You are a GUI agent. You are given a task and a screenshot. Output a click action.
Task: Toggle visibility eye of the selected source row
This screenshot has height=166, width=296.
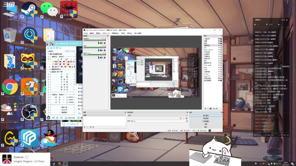(x=219, y=45)
